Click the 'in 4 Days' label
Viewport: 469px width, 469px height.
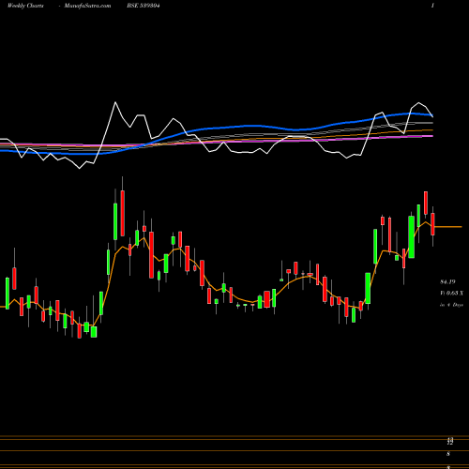(x=451, y=304)
